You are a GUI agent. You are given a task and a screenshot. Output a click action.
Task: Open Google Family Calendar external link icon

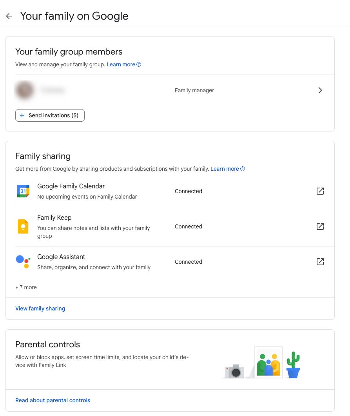coord(320,191)
